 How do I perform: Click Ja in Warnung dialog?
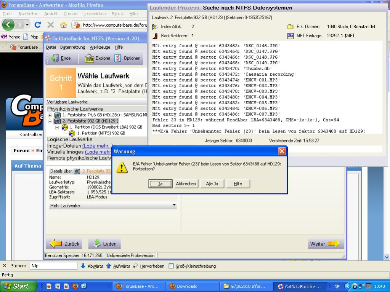[160, 184]
